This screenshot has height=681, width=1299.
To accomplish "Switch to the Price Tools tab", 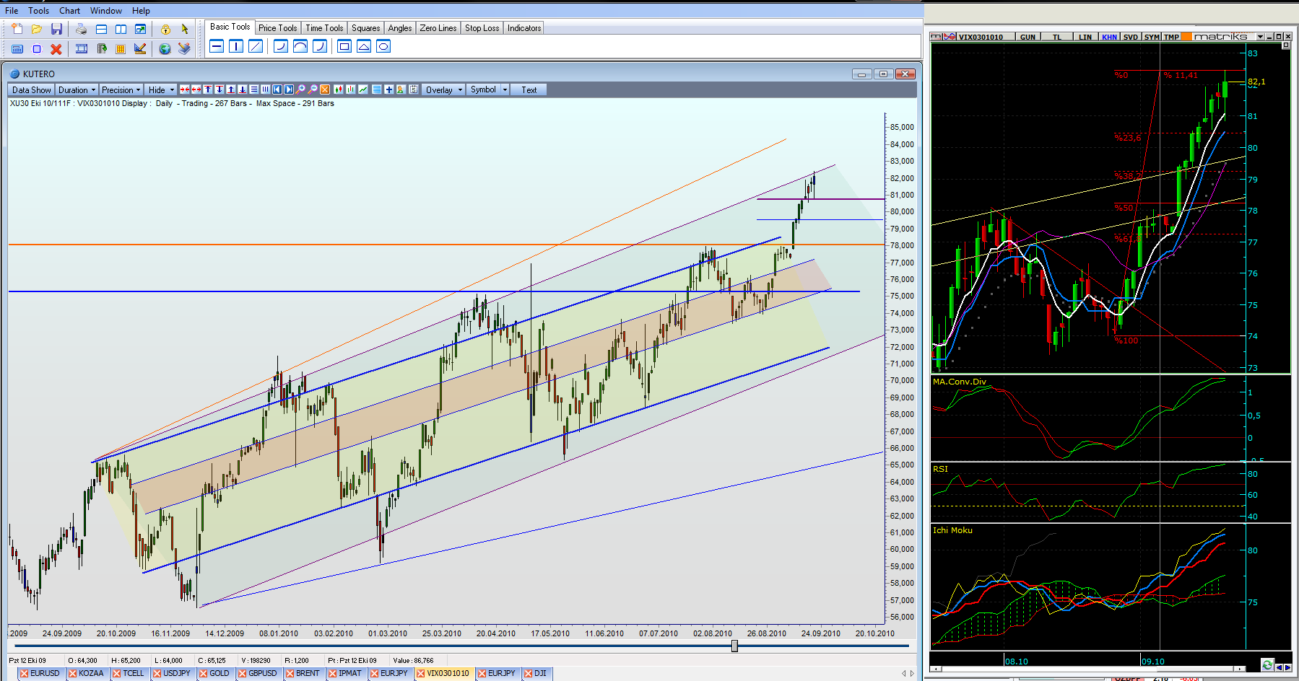I will 277,28.
